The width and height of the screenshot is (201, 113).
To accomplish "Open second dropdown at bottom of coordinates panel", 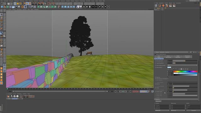I will pyautogui.click(x=177, y=110).
